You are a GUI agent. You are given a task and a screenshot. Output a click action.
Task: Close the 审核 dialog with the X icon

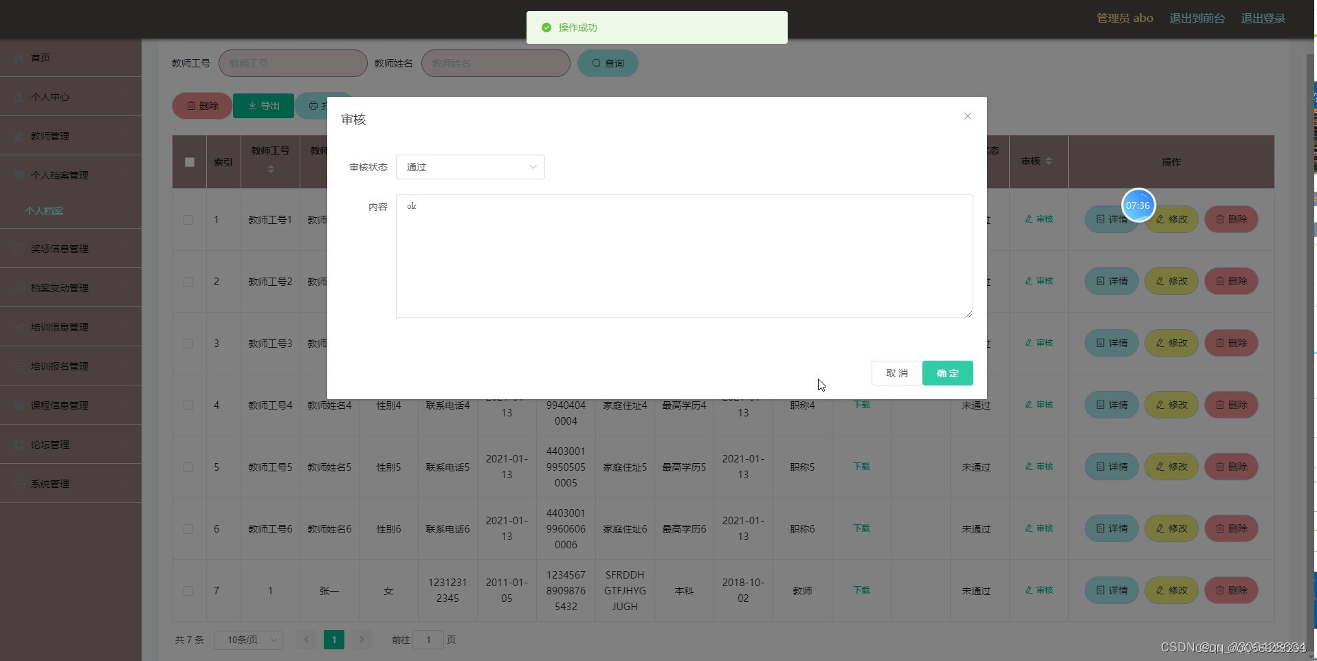click(x=967, y=116)
